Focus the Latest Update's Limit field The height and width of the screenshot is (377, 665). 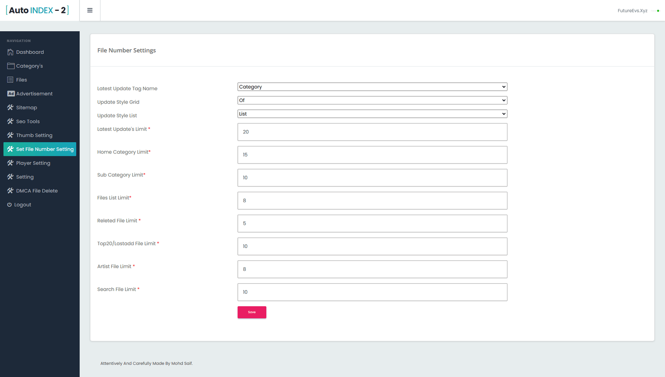pyautogui.click(x=372, y=132)
